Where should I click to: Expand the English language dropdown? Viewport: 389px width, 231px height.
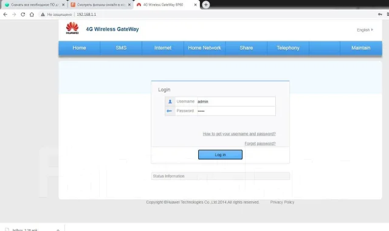[x=365, y=30]
